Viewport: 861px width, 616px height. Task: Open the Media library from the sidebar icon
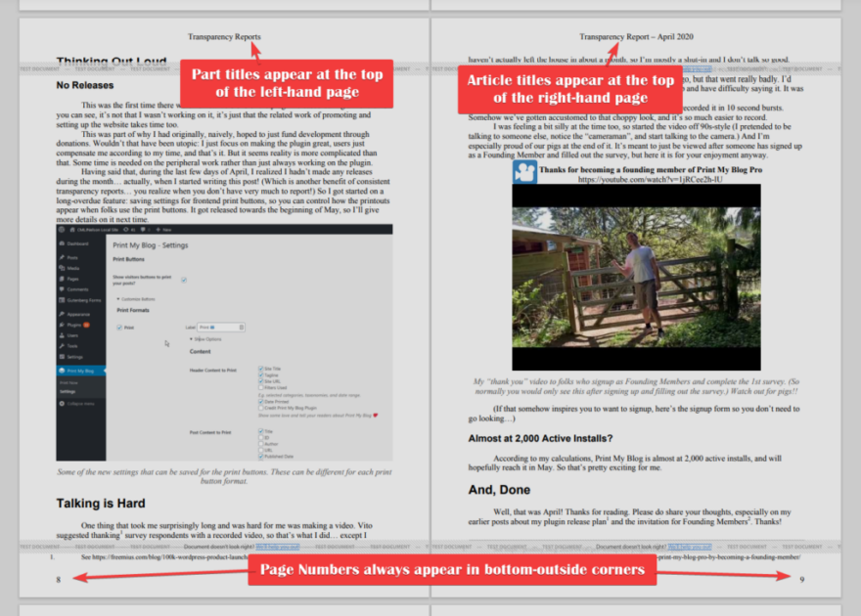63,266
